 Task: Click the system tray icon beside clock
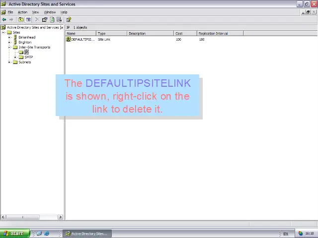[300, 234]
